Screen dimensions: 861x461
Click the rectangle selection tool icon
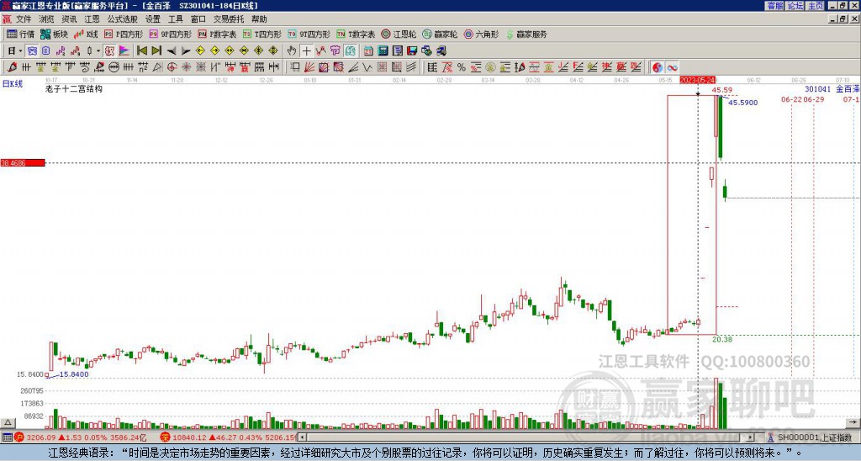click(295, 67)
